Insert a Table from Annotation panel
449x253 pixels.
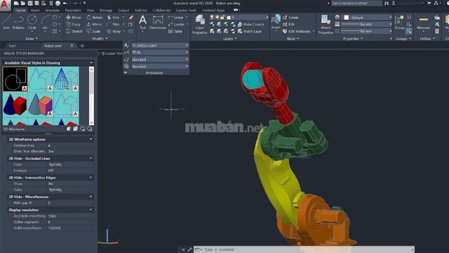pyautogui.click(x=176, y=31)
